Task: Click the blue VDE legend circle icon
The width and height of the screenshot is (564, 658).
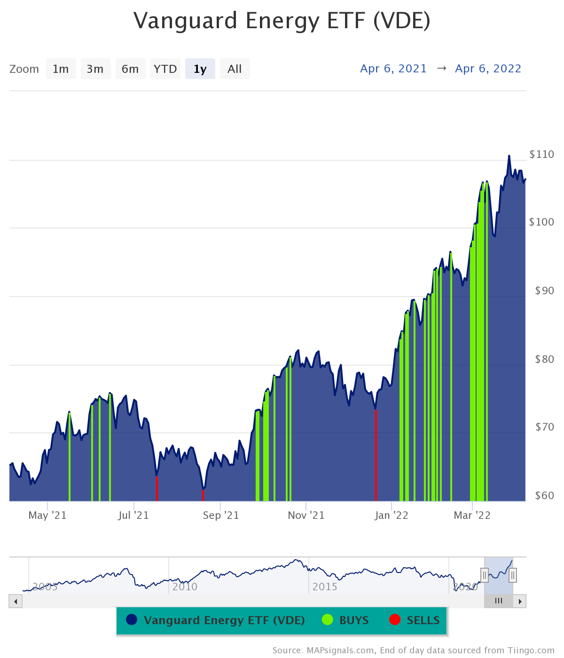Action: pyautogui.click(x=132, y=620)
